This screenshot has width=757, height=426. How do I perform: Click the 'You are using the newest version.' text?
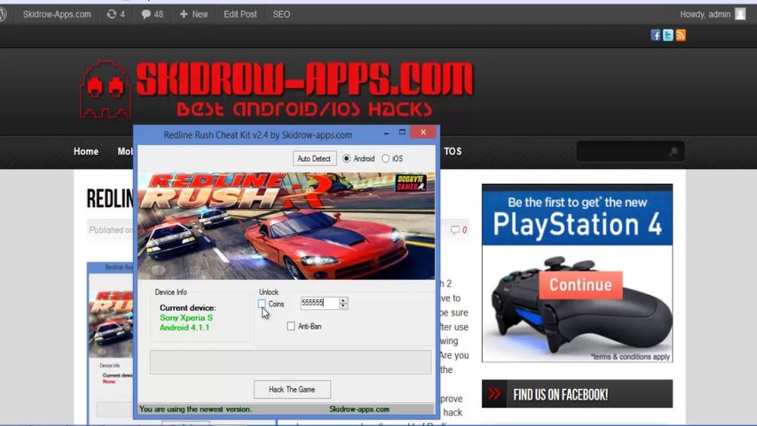pos(195,409)
